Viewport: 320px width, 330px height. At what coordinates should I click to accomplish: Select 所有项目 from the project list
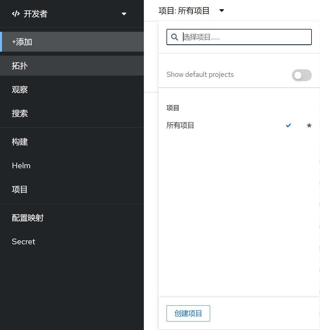(x=180, y=125)
